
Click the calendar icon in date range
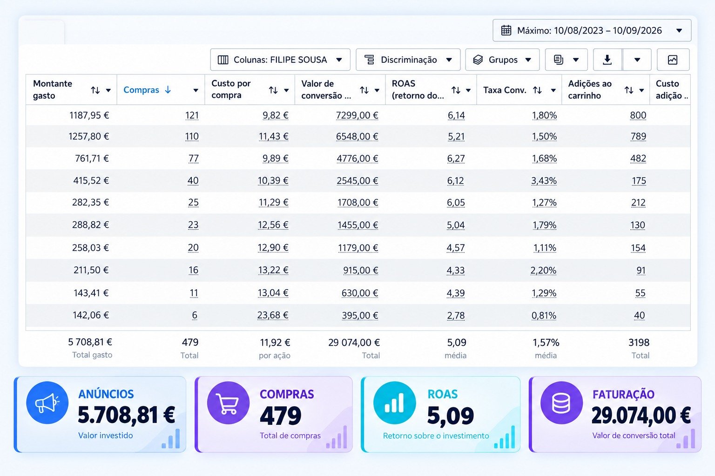pos(506,31)
